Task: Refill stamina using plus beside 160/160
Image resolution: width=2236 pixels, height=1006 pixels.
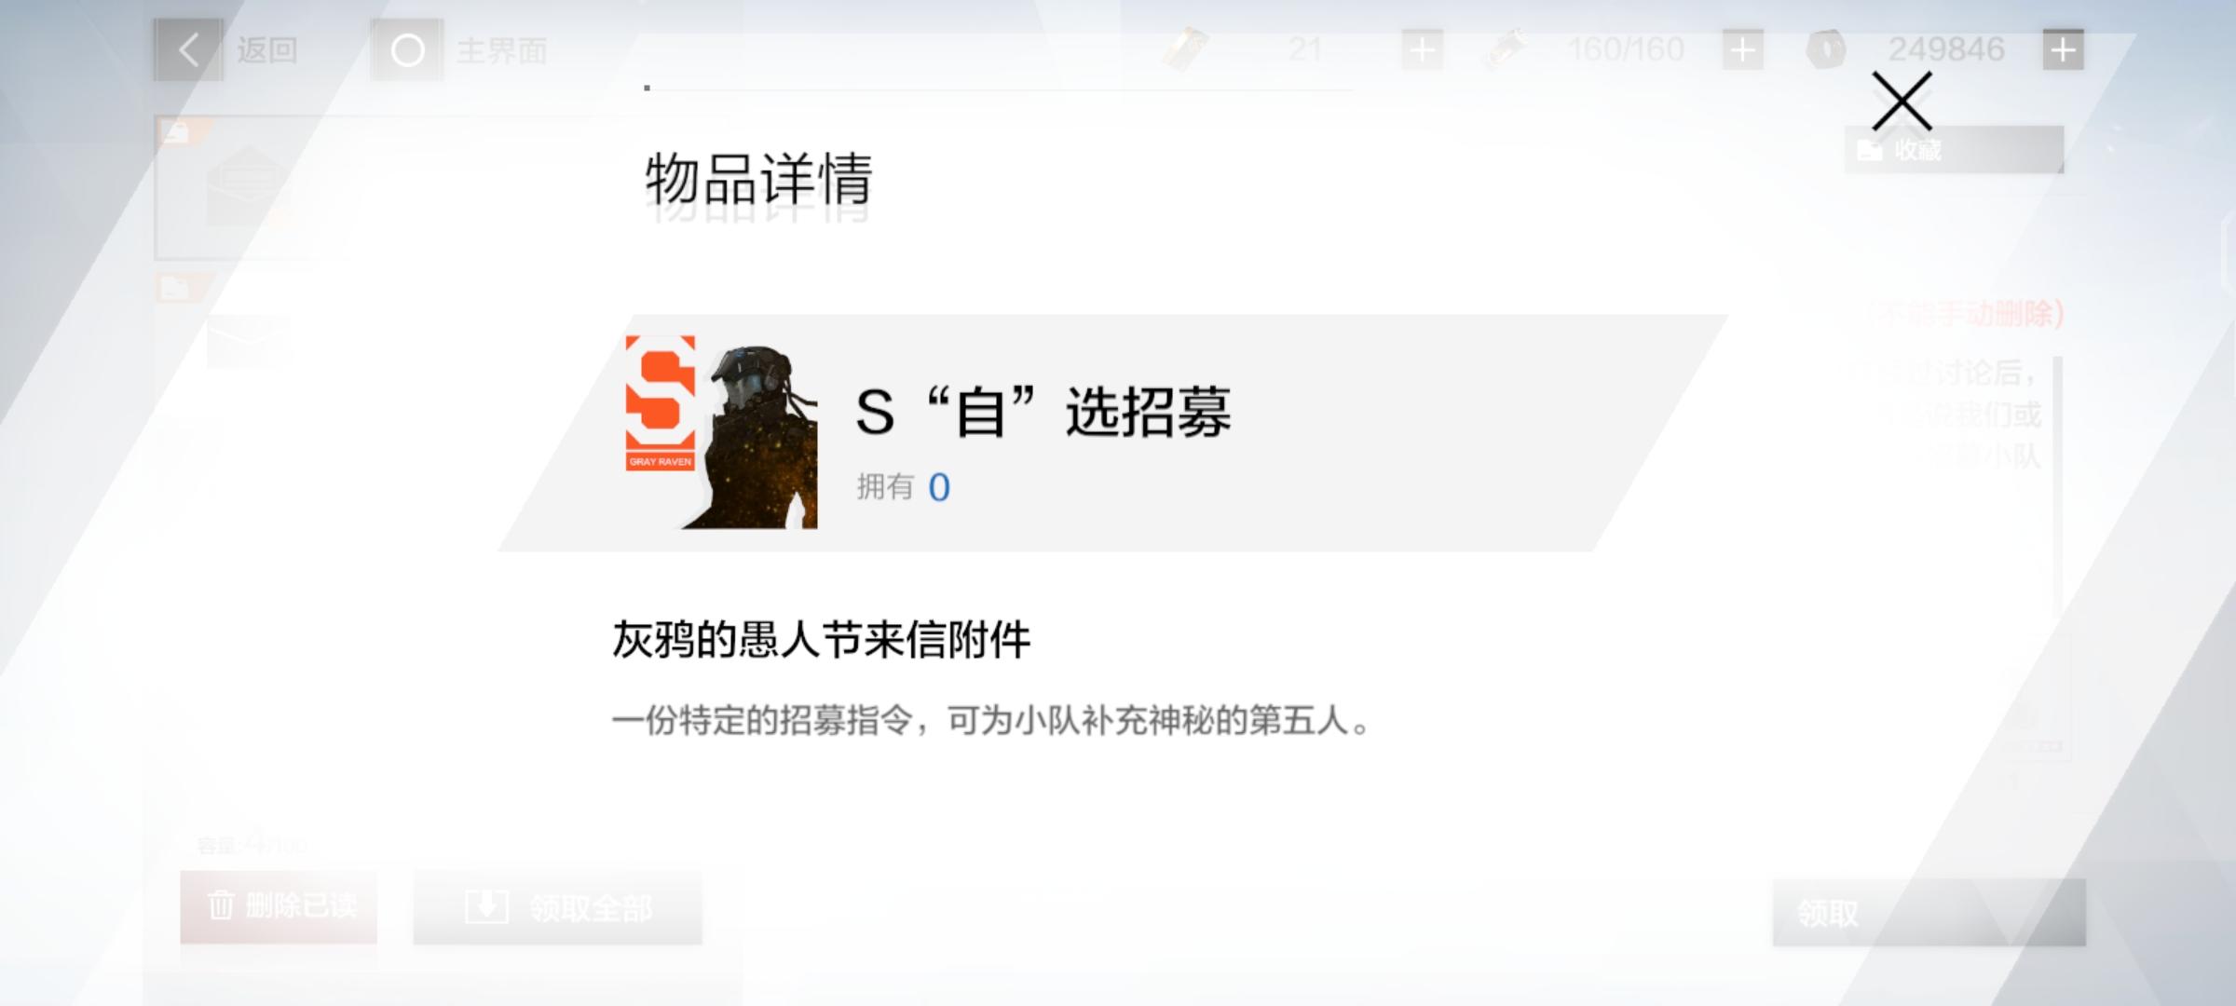Action: click(x=1743, y=49)
